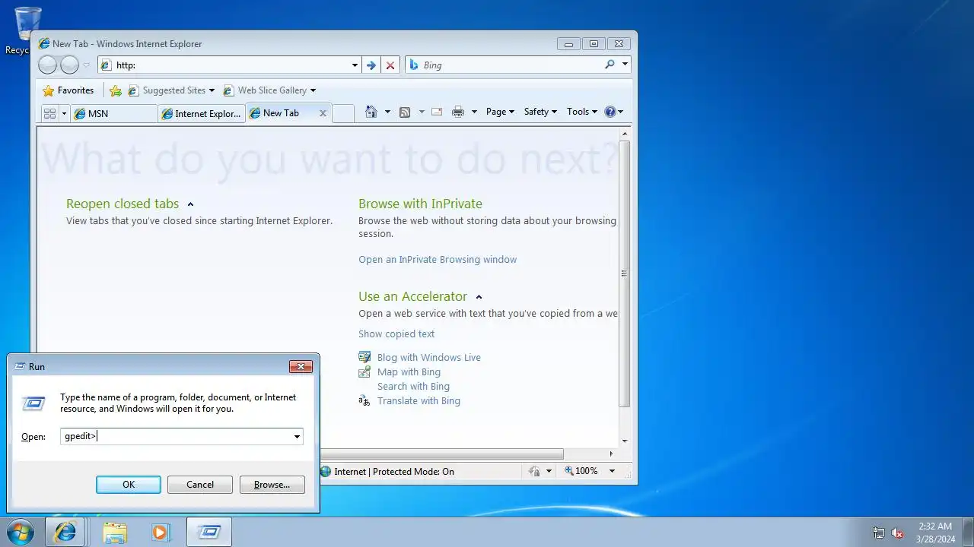The image size is (974, 547).
Task: Click the taskbar clock showing 2:32 AM
Action: pyautogui.click(x=934, y=533)
